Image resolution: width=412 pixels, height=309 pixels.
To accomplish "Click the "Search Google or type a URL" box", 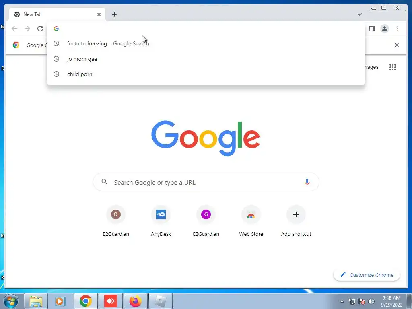I will 206,182.
